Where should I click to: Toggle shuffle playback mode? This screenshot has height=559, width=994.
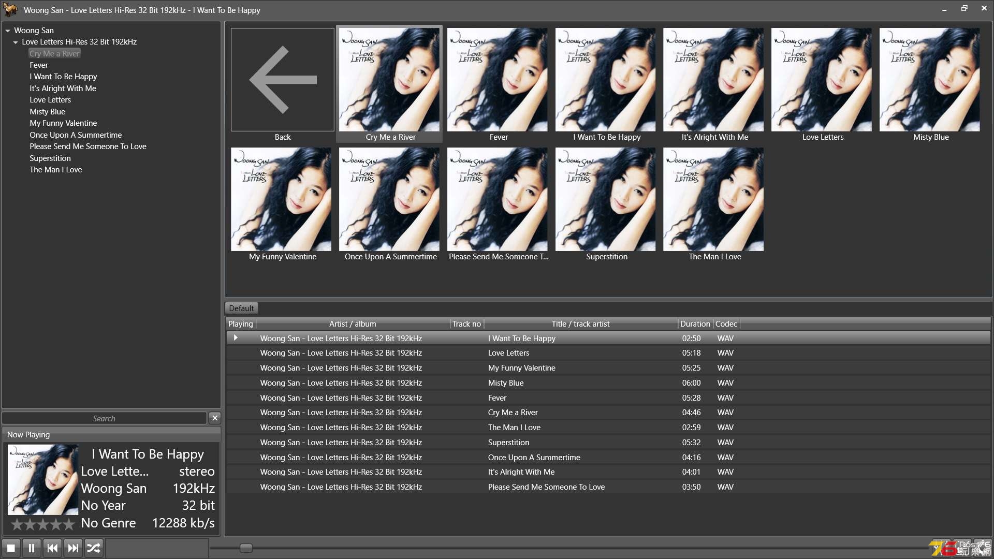(x=94, y=548)
